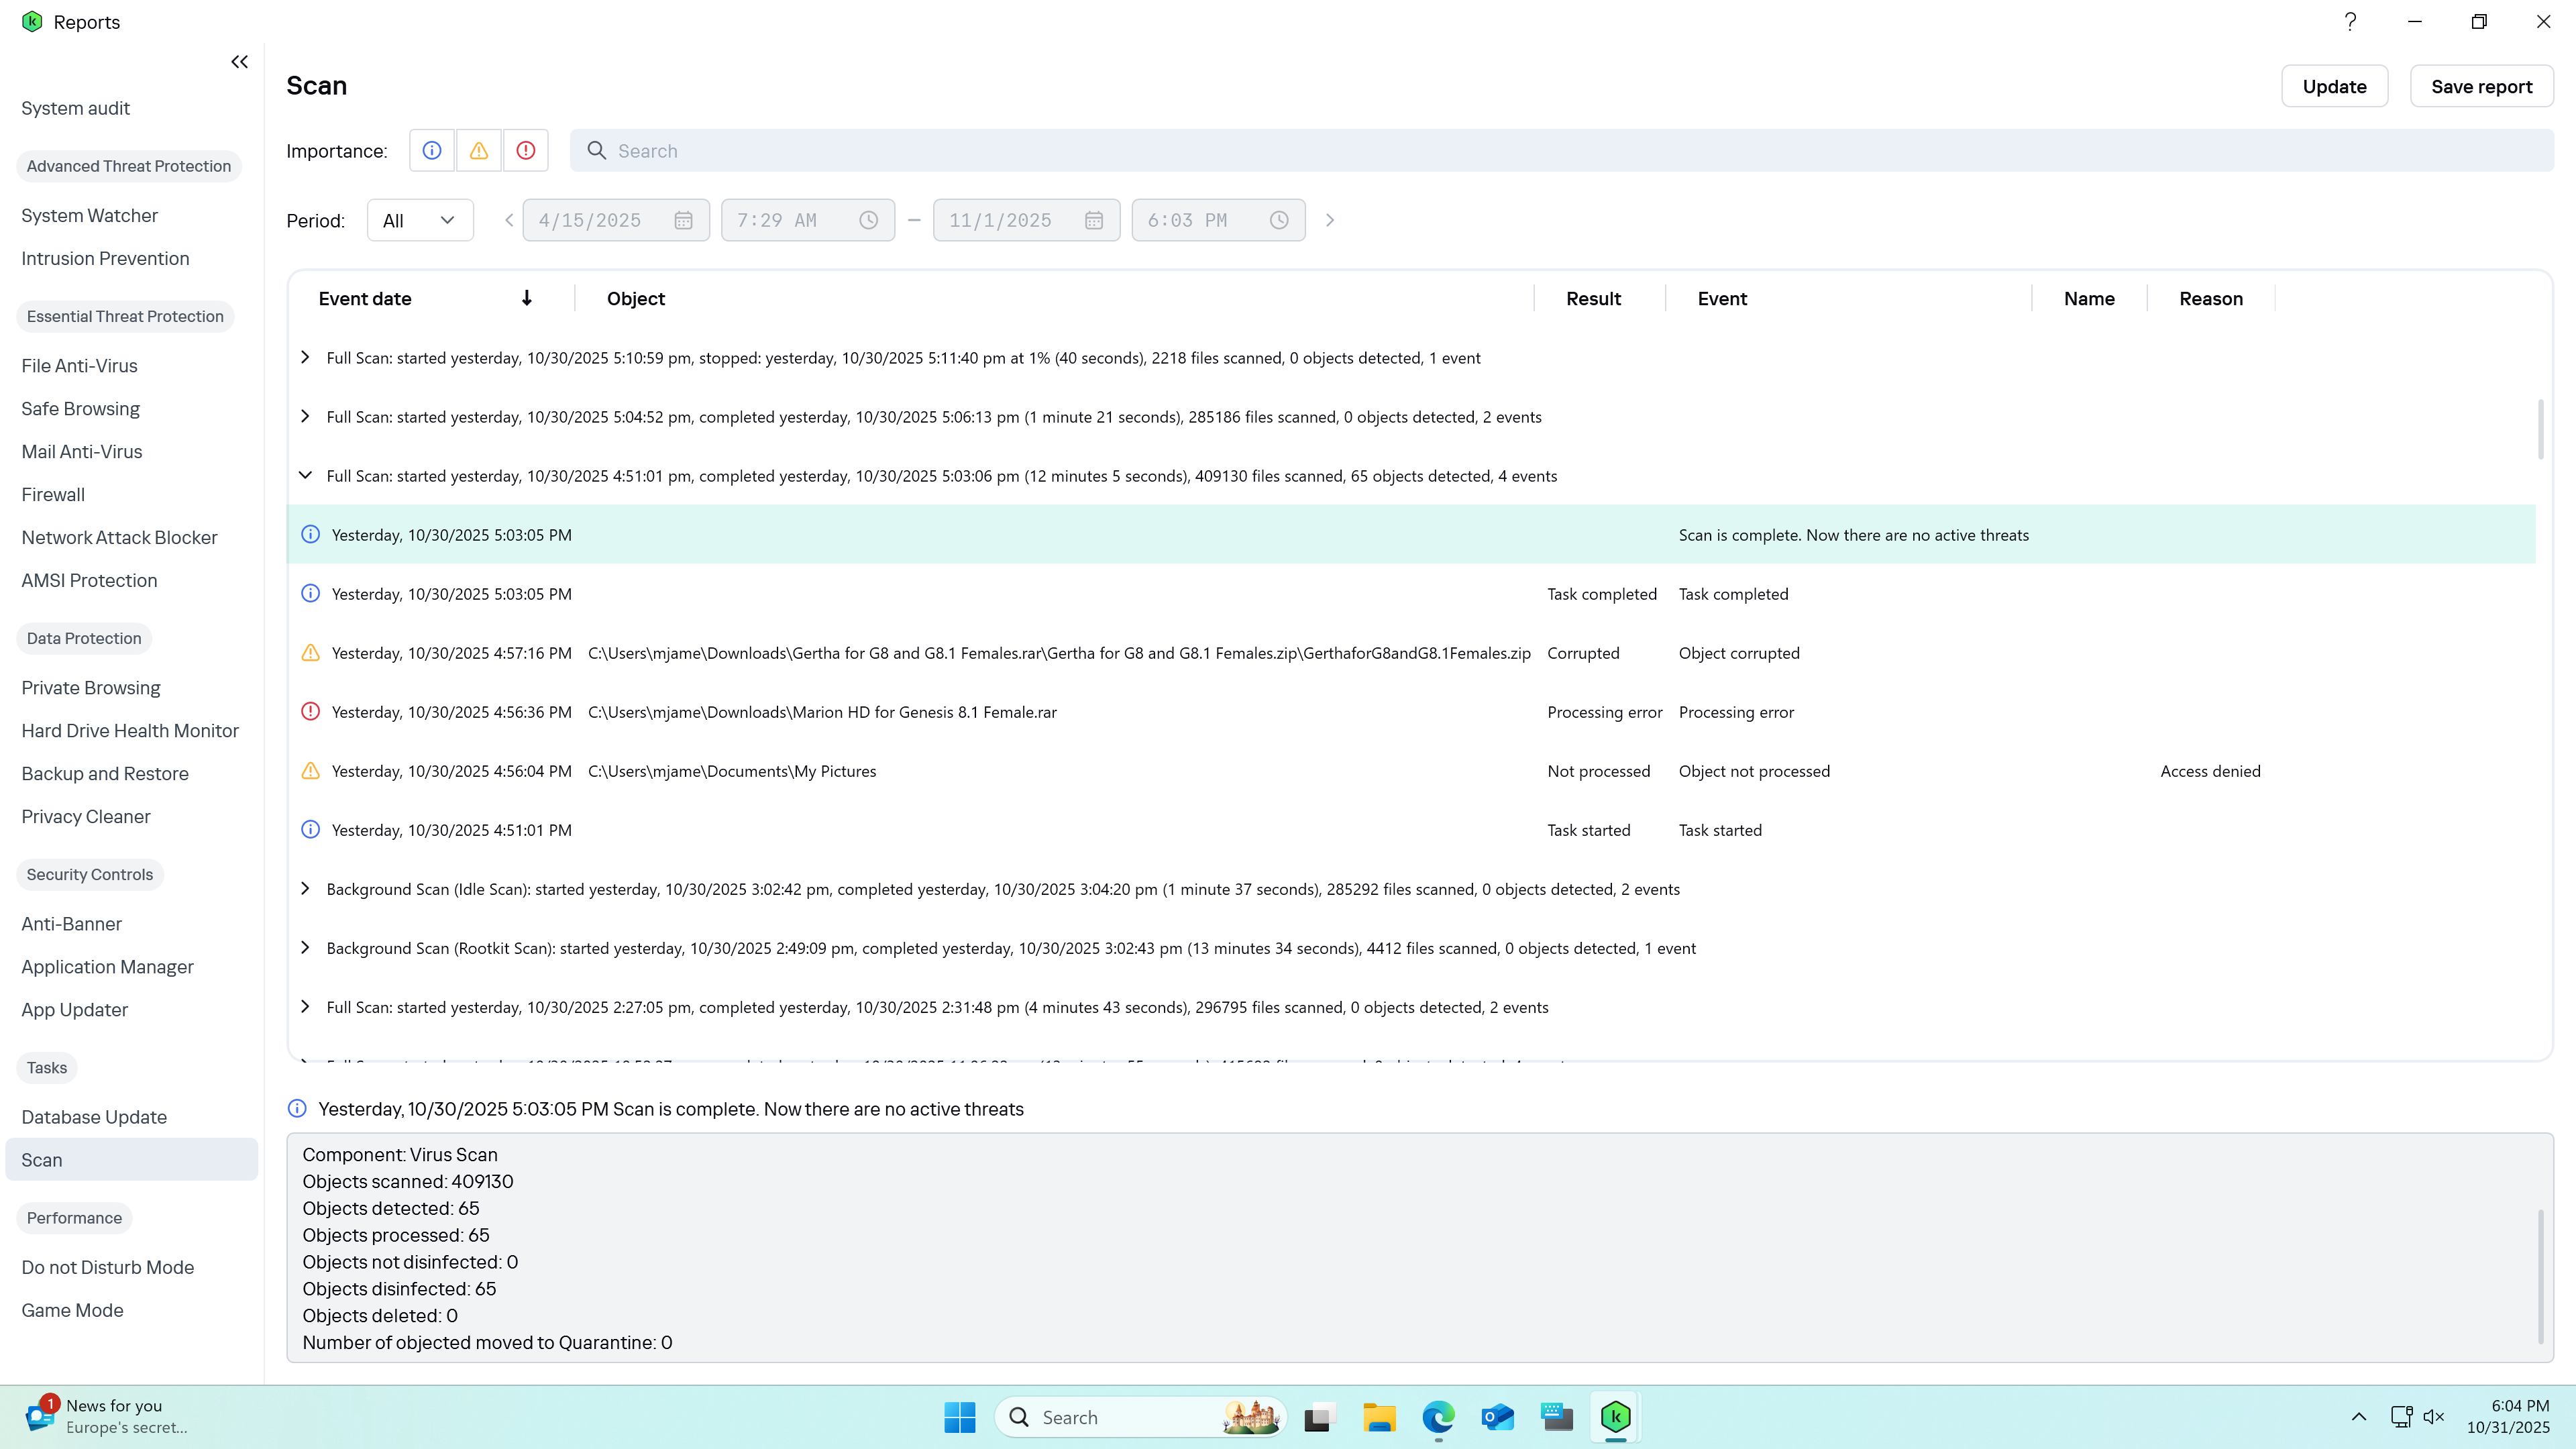2576x1449 pixels.
Task: Click the info icon on 4:51:01 PM Task started row
Action: (x=311, y=829)
